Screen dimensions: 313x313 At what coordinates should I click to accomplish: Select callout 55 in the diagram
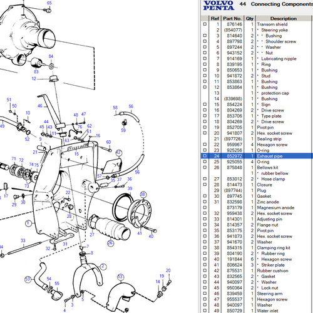click(57, 284)
